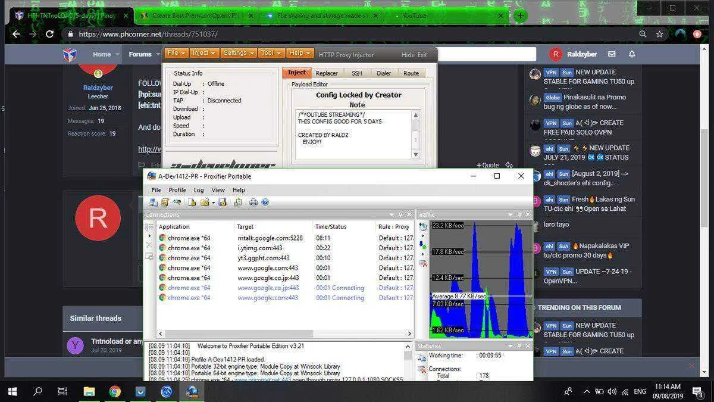Click the Chrome back arrow
The height and width of the screenshot is (402, 714).
(x=16, y=34)
